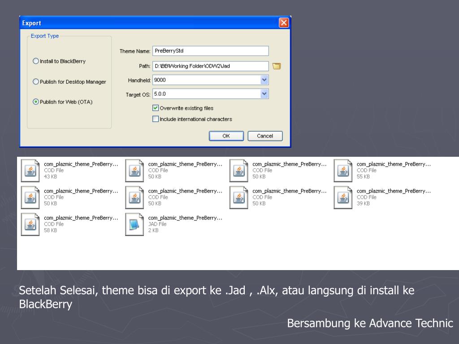Click the Theme Name field

[x=211, y=51]
